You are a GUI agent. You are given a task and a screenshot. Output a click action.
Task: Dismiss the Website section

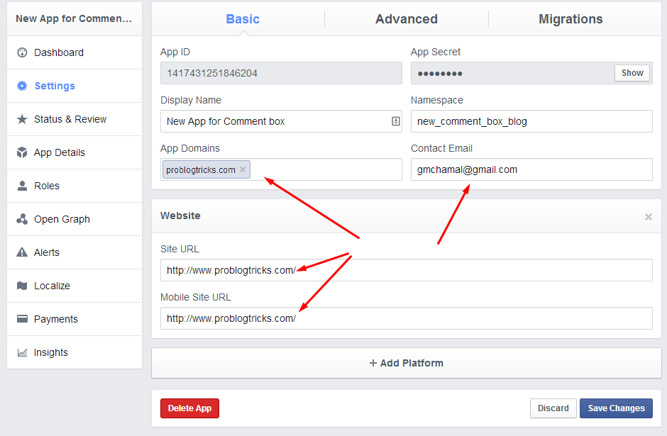pyautogui.click(x=648, y=217)
